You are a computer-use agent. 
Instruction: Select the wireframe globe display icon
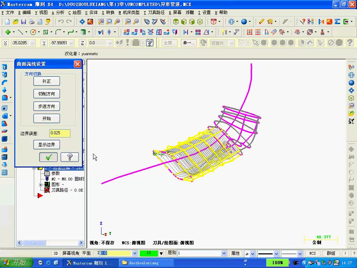coord(231,22)
